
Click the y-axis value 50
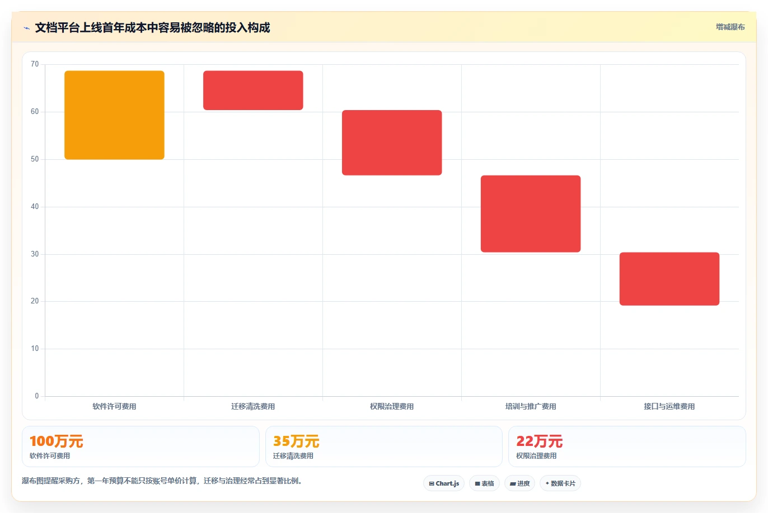coord(35,159)
